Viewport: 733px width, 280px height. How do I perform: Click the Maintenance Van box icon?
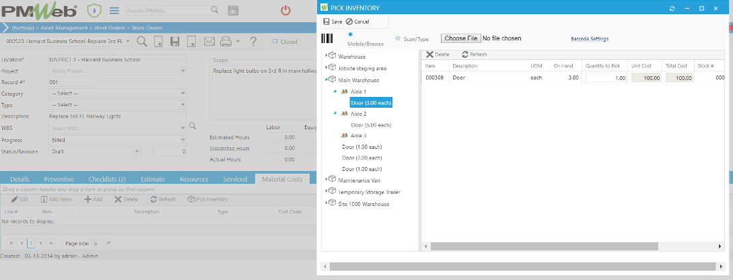(x=333, y=180)
